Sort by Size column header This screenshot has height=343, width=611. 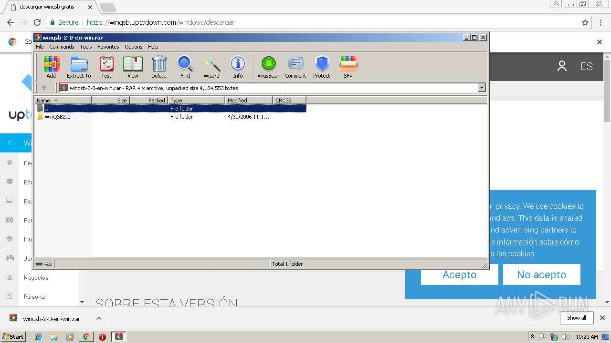point(110,101)
